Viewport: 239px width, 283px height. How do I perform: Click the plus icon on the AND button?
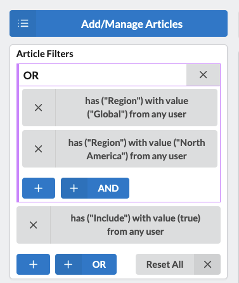pos(74,188)
